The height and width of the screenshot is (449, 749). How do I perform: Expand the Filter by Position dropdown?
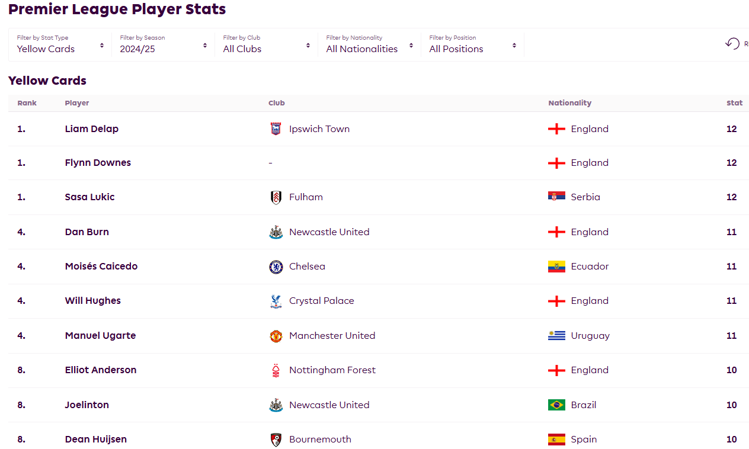coord(472,44)
